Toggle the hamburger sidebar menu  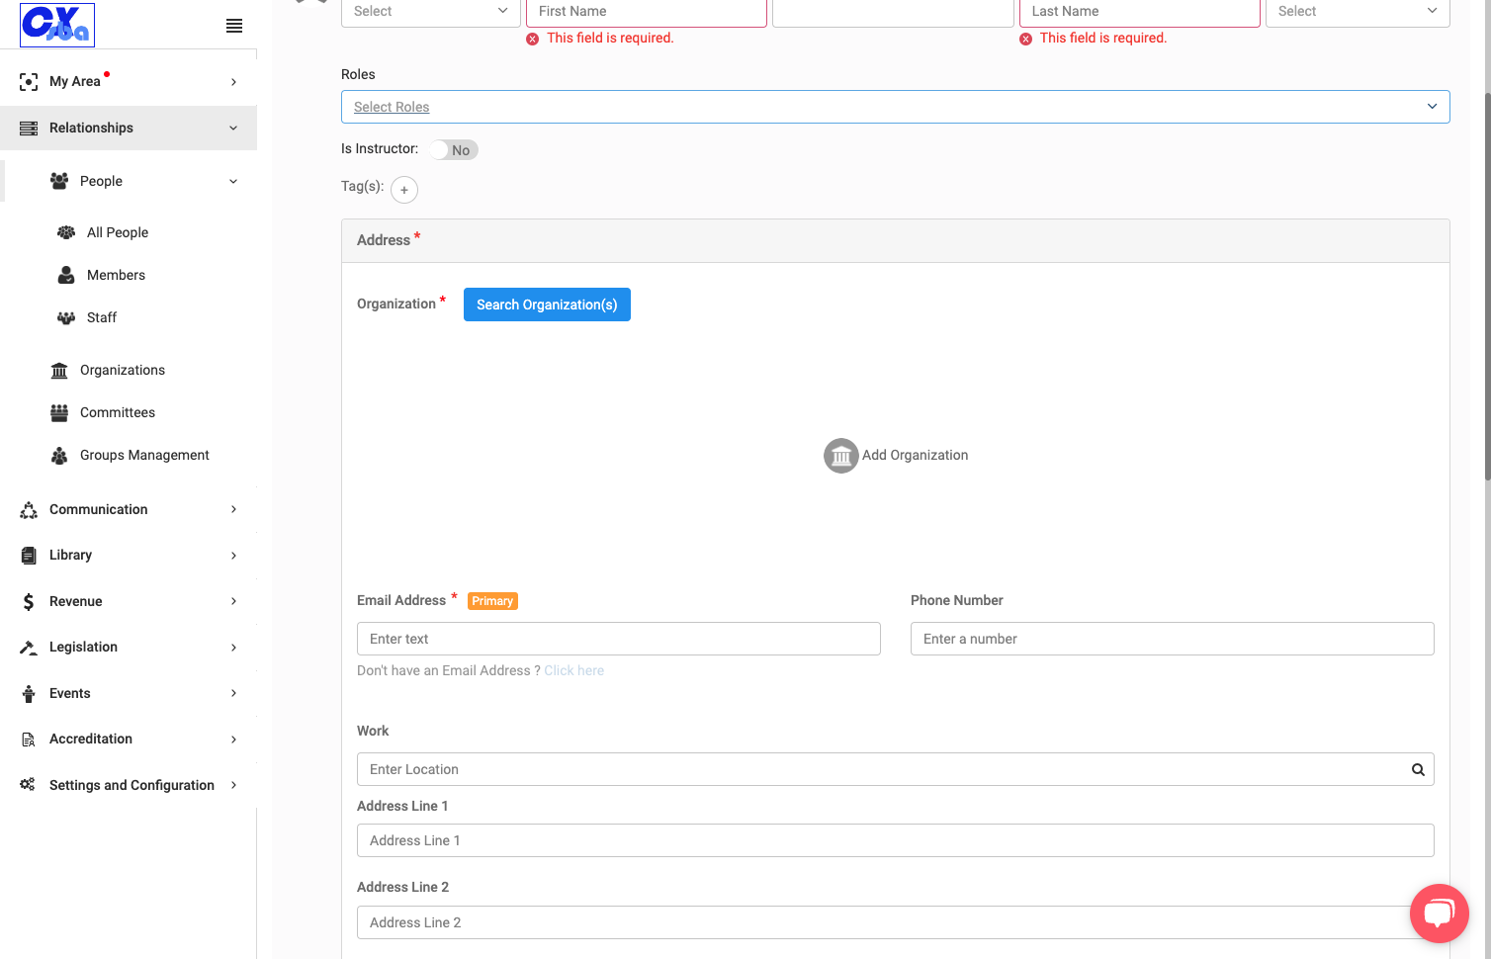click(x=234, y=26)
